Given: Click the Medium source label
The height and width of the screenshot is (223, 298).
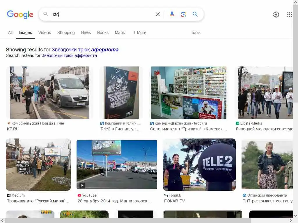Looking at the screenshot, I should click(x=18, y=195).
